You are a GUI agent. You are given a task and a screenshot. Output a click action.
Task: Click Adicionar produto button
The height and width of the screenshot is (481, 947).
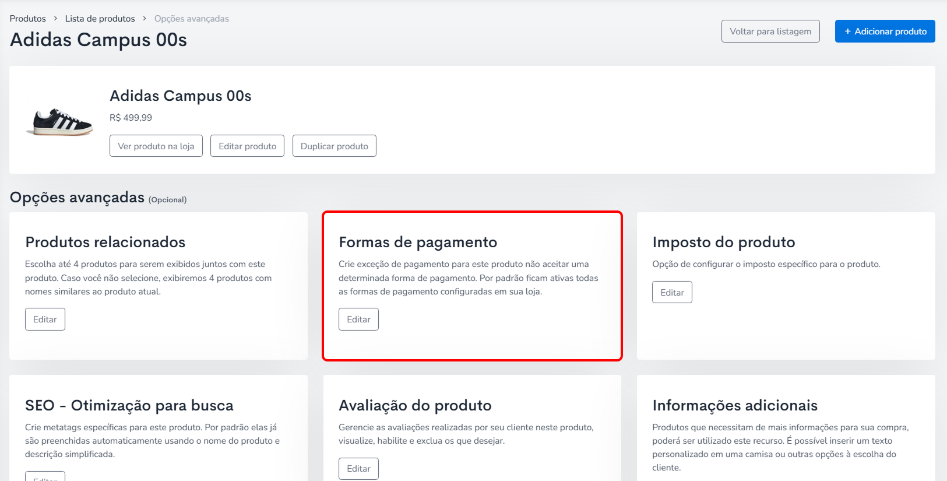pyautogui.click(x=885, y=31)
